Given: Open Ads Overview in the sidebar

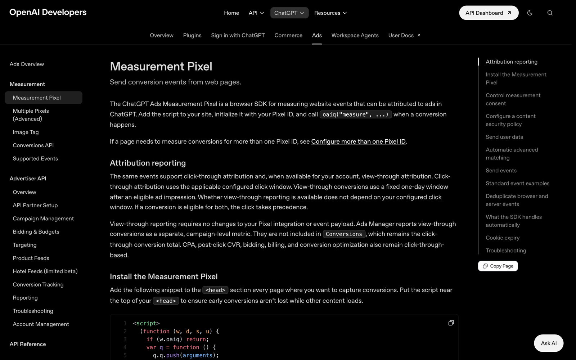Looking at the screenshot, I should (27, 64).
